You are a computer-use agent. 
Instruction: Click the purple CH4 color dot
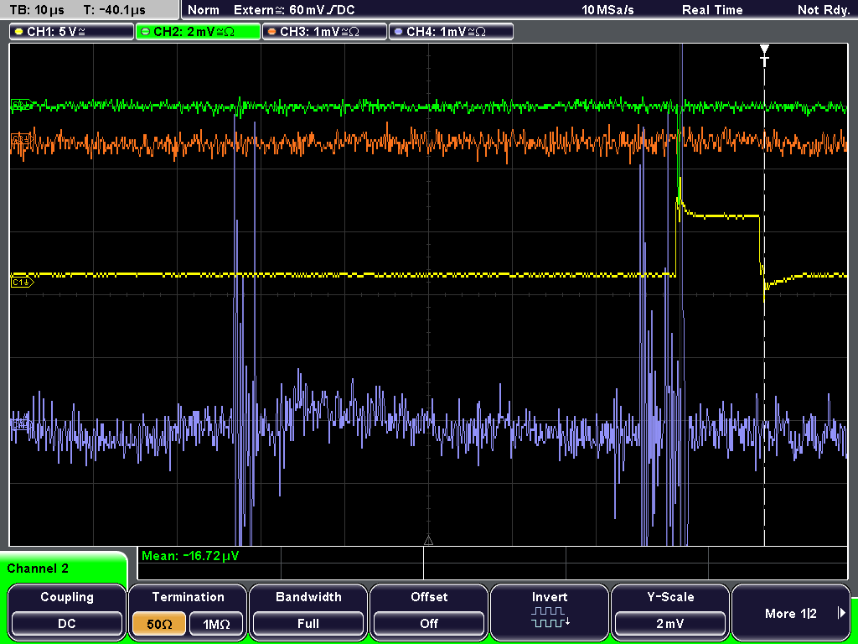coord(398,32)
